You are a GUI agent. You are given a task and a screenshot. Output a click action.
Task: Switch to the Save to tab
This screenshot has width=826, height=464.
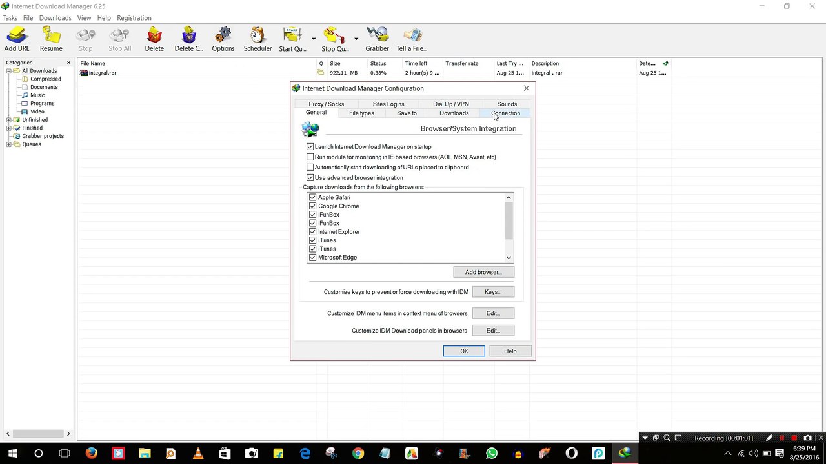tap(407, 113)
